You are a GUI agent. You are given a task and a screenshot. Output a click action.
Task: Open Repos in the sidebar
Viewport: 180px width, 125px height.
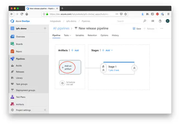(19, 51)
